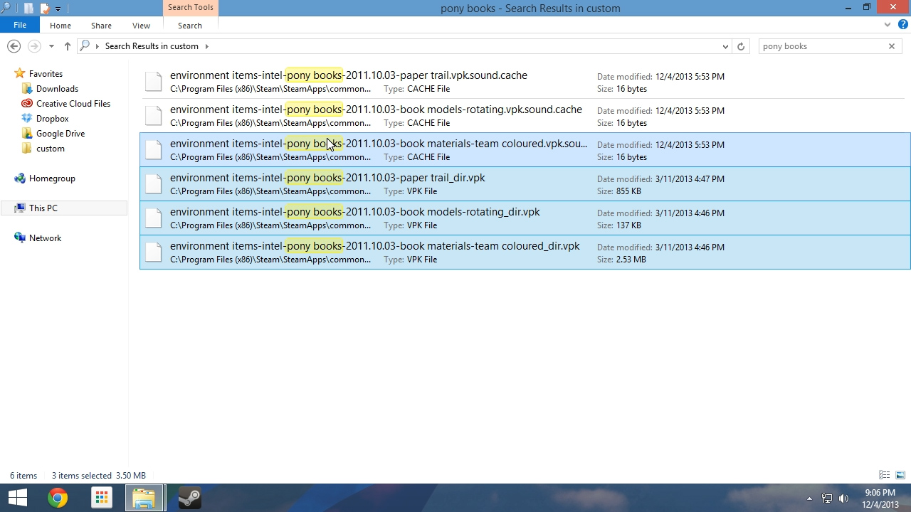Select the Search Tools contextual tab header
Viewport: 911px width, 512px height.
point(190,8)
